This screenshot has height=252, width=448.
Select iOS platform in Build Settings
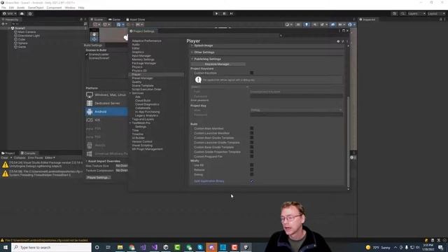tap(106, 120)
